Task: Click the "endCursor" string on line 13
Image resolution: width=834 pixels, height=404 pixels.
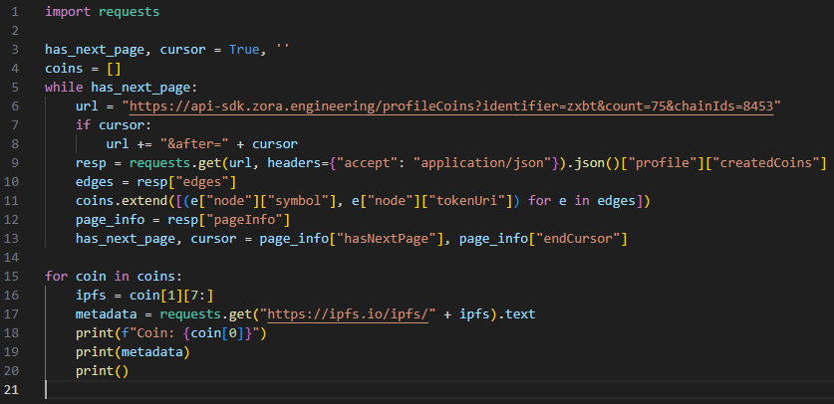Action: click(x=578, y=239)
